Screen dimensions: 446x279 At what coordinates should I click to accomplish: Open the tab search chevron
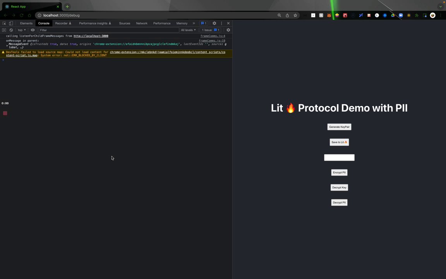click(441, 7)
